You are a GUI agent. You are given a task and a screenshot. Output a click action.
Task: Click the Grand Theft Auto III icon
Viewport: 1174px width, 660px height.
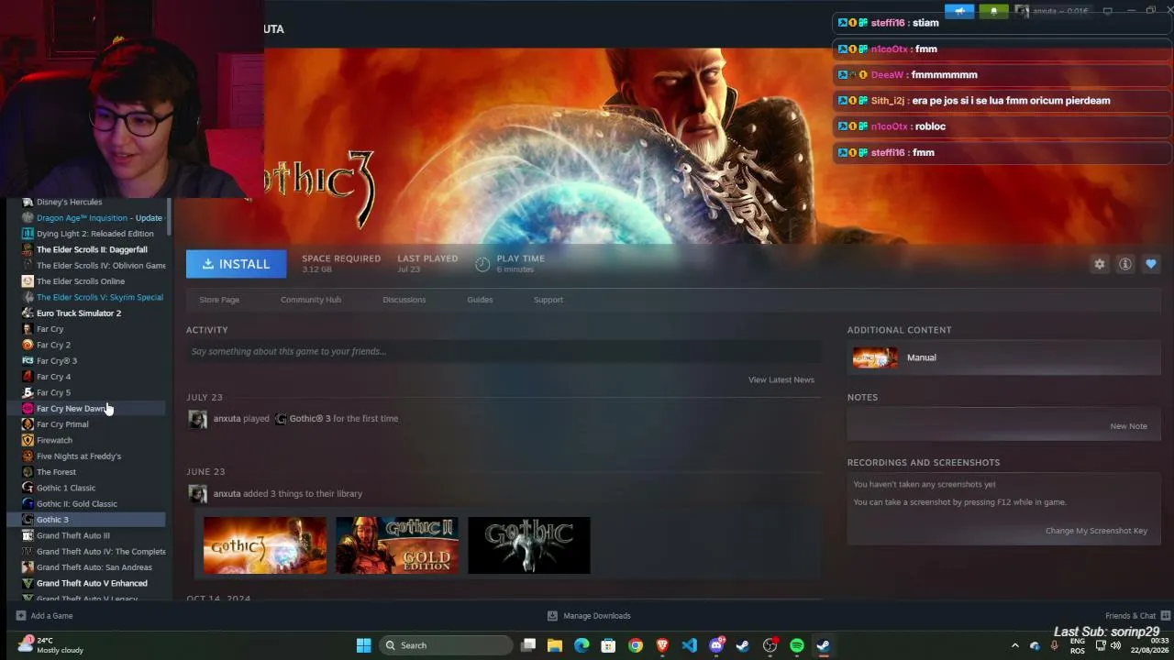pyautogui.click(x=28, y=535)
